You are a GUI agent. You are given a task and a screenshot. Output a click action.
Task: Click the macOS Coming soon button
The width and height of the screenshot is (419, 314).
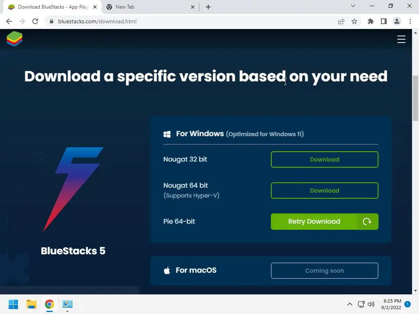(324, 271)
